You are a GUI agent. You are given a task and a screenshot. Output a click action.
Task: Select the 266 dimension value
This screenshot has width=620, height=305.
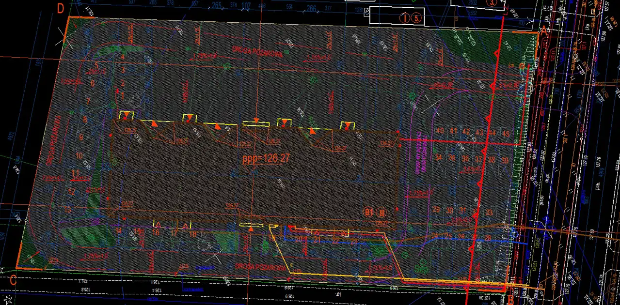point(311,8)
